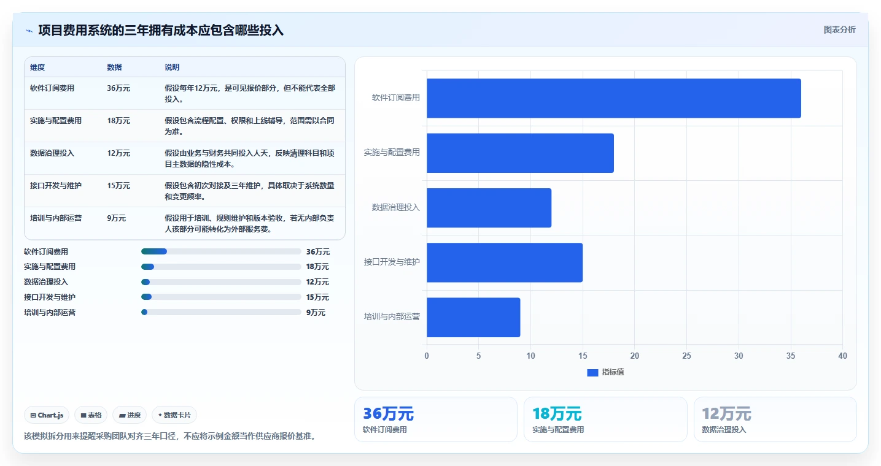Image resolution: width=881 pixels, height=466 pixels.
Task: Click the 数据治理投入 chart bar
Action: pos(489,208)
